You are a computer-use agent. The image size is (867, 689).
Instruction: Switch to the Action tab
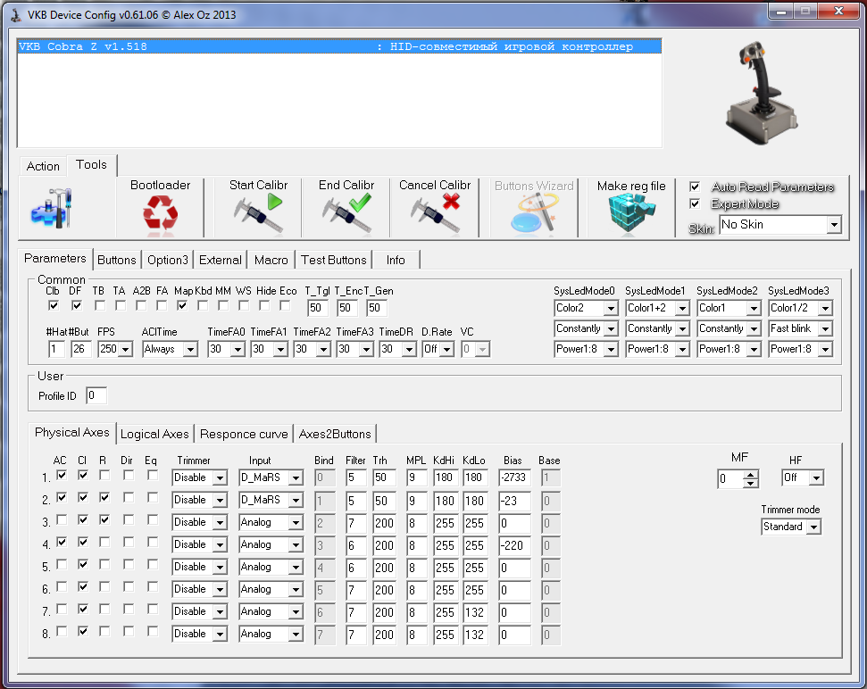43,166
